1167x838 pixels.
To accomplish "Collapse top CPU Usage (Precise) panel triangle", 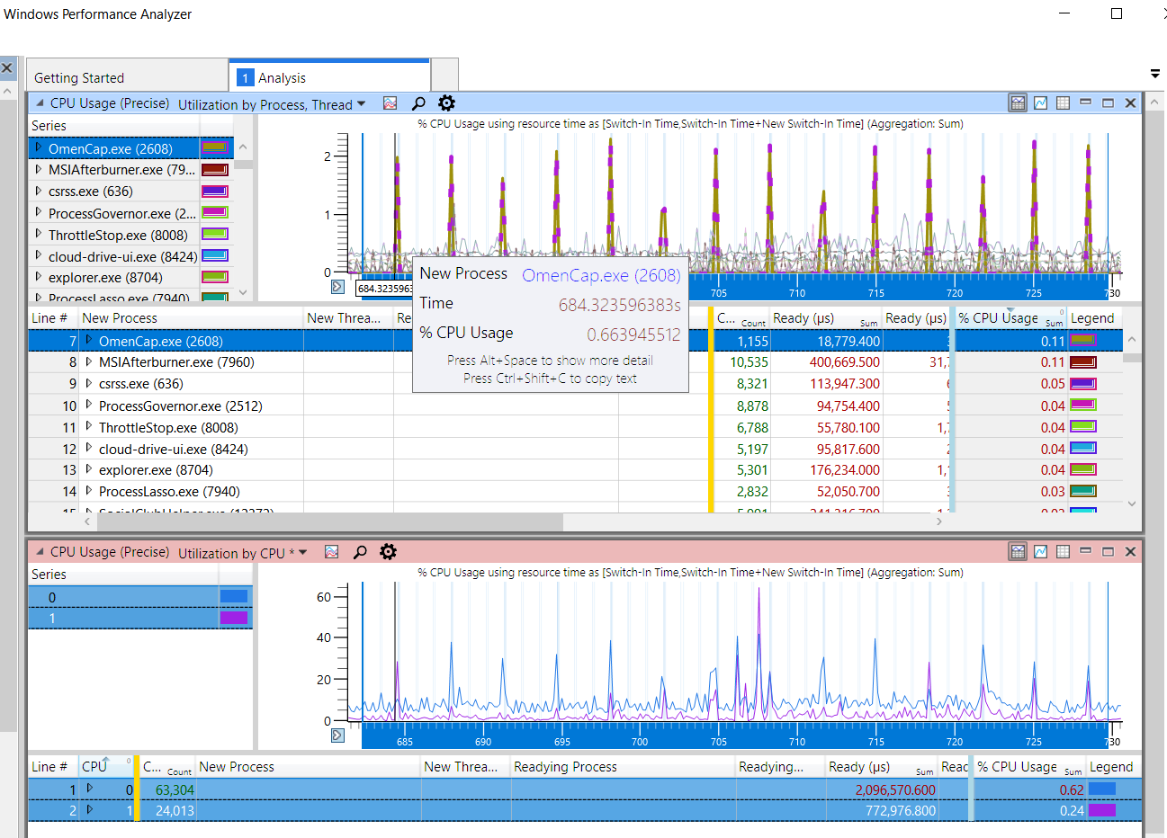I will coord(40,103).
